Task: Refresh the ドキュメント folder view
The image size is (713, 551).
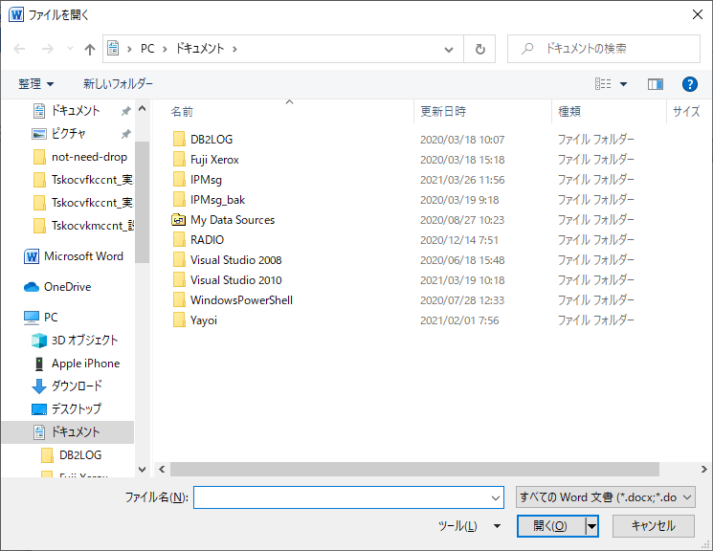Action: click(479, 49)
